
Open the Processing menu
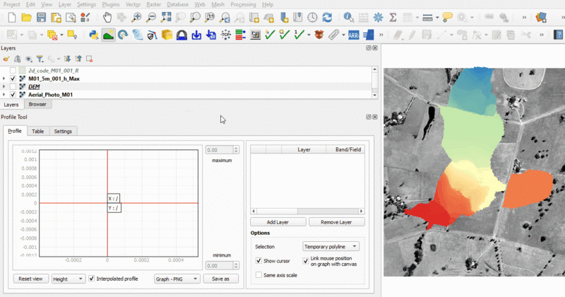tap(243, 4)
